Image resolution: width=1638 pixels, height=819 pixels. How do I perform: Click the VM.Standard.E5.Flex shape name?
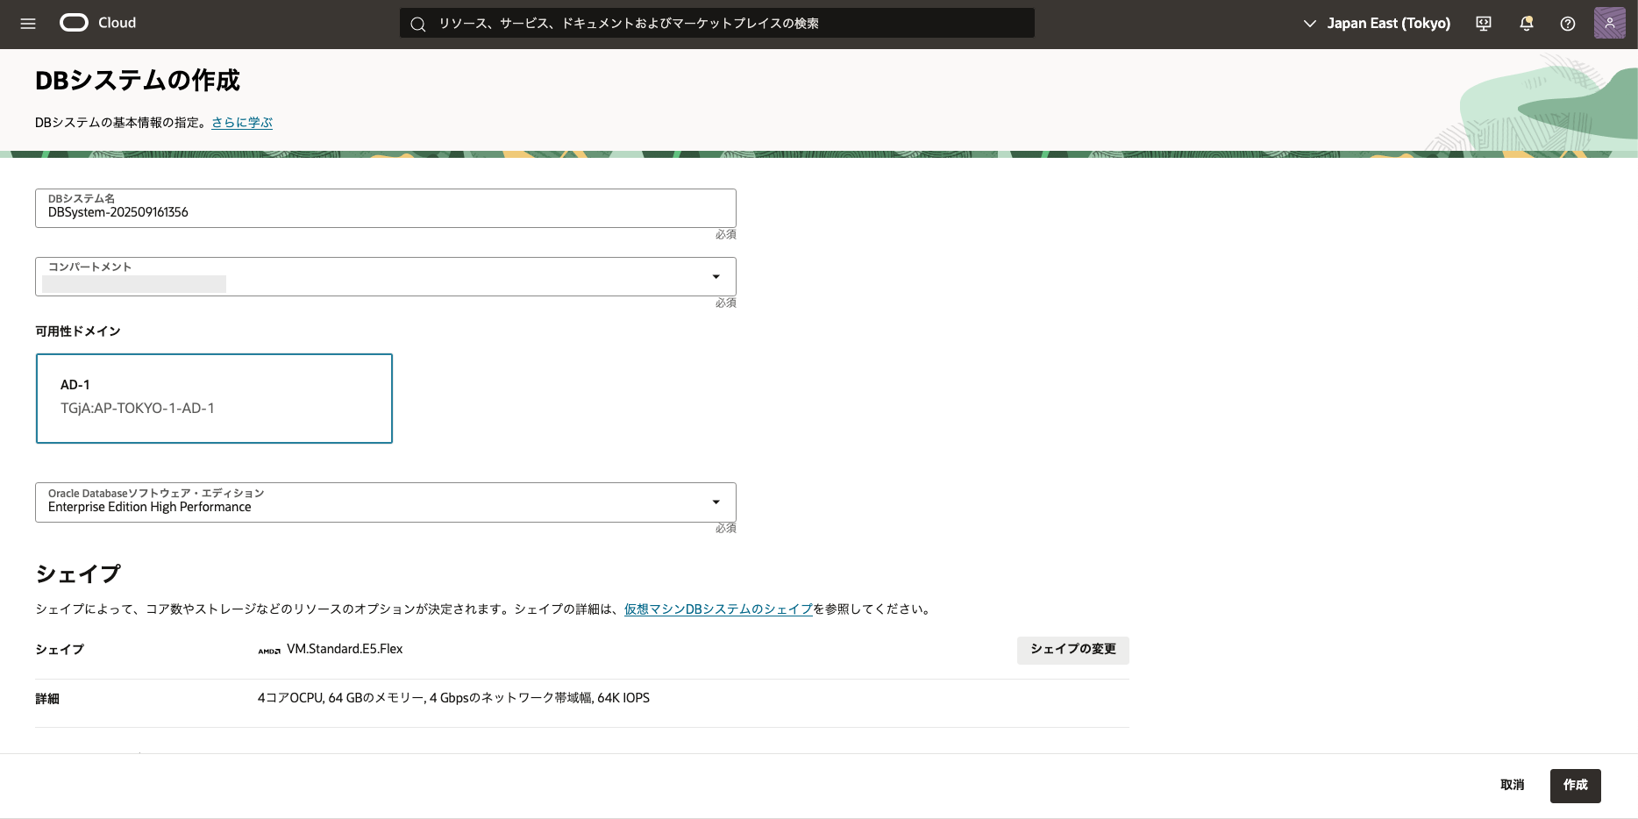[345, 649]
